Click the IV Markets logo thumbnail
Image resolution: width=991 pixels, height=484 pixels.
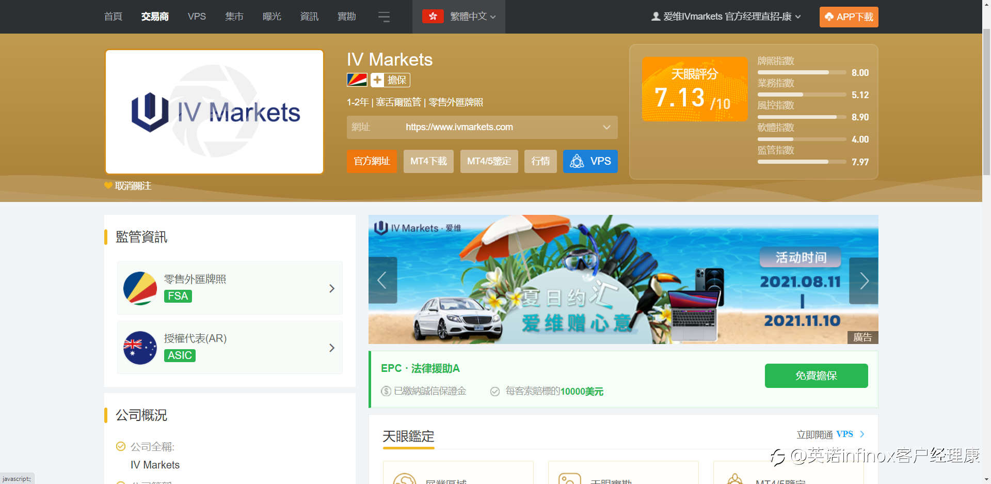coord(214,112)
